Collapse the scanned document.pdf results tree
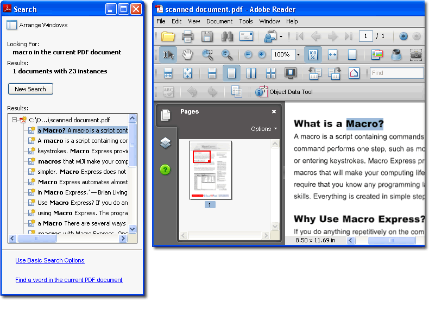This screenshot has width=429, height=326. [x=14, y=120]
